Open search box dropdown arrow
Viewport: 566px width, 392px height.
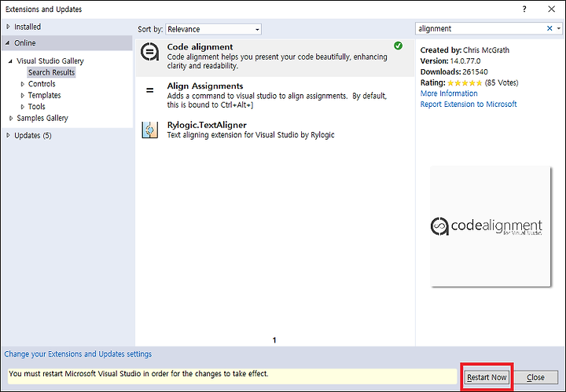click(559, 28)
